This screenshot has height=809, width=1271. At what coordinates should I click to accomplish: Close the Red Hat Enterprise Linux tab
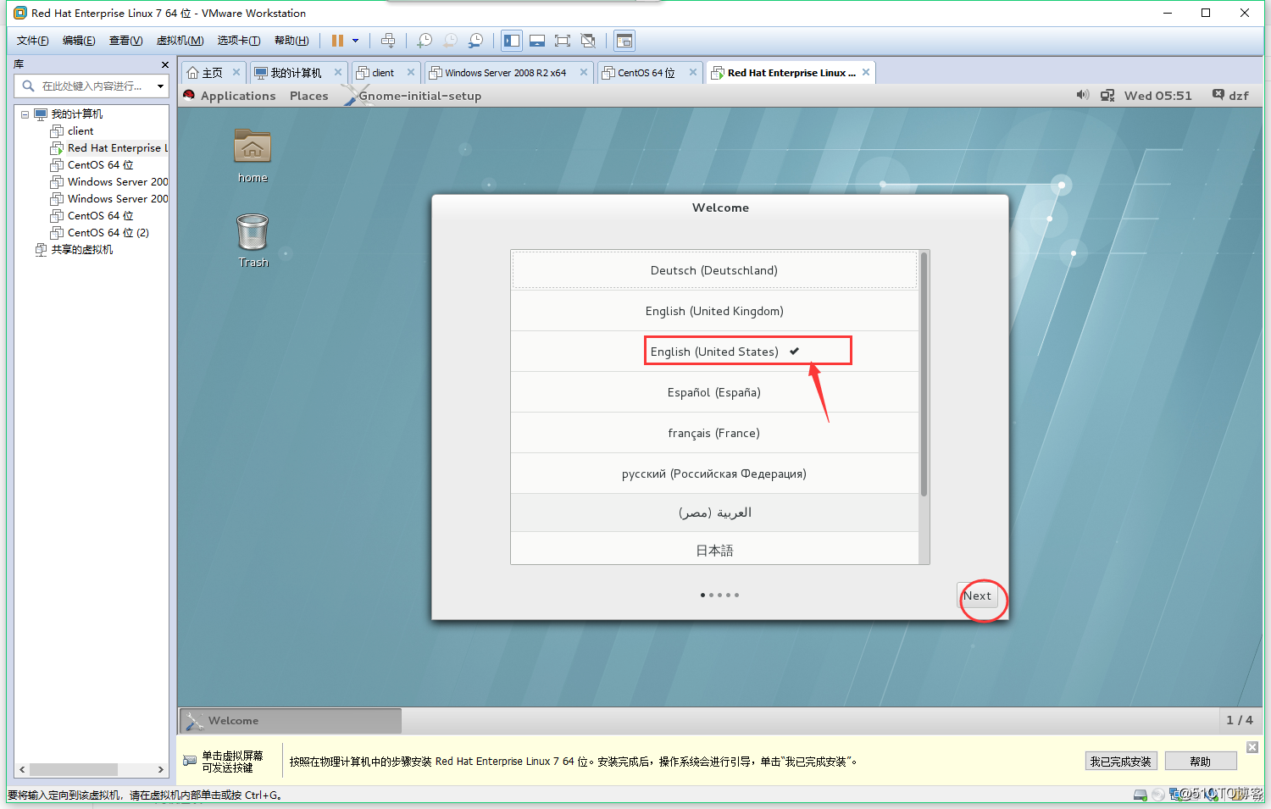click(x=866, y=72)
